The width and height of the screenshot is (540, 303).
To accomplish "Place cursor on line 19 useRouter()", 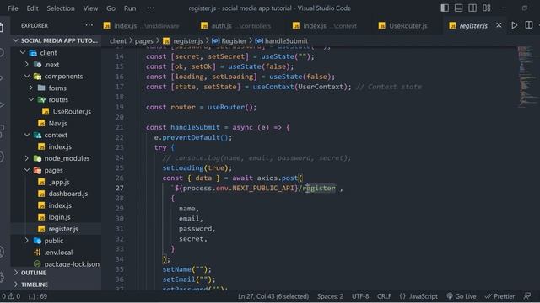I will [231, 107].
